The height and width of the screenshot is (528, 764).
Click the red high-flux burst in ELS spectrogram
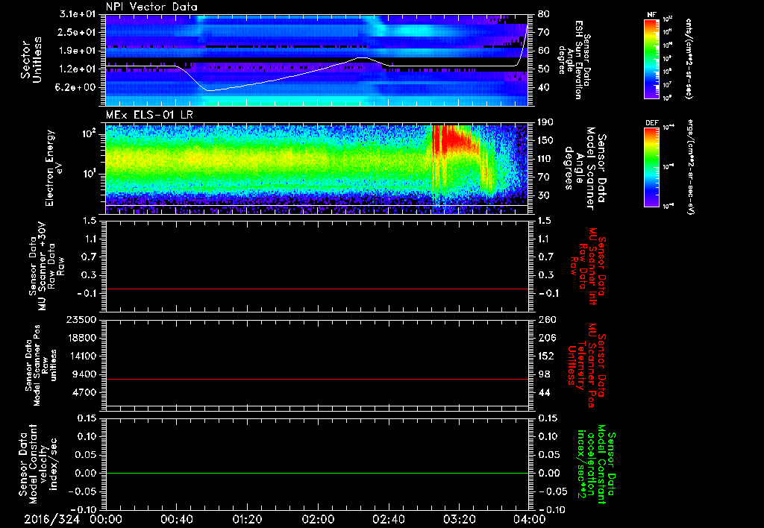pyautogui.click(x=456, y=139)
